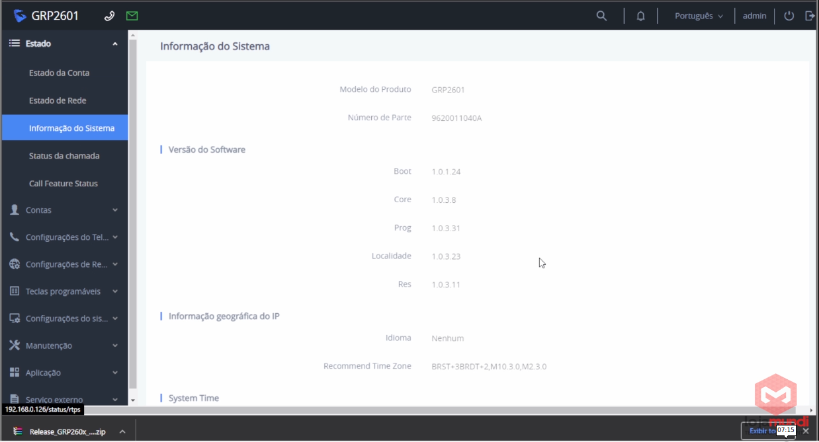This screenshot has height=442, width=819.
Task: Click the sidebar scroll down arrow
Action: click(132, 400)
